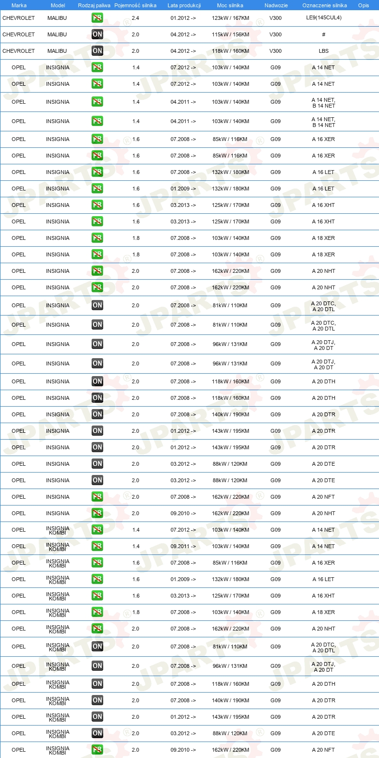Viewport: 379px width, 758px height.
Task: Click PB icon for Insignia Kombi 1.4 07.2012
Action: pos(97,530)
